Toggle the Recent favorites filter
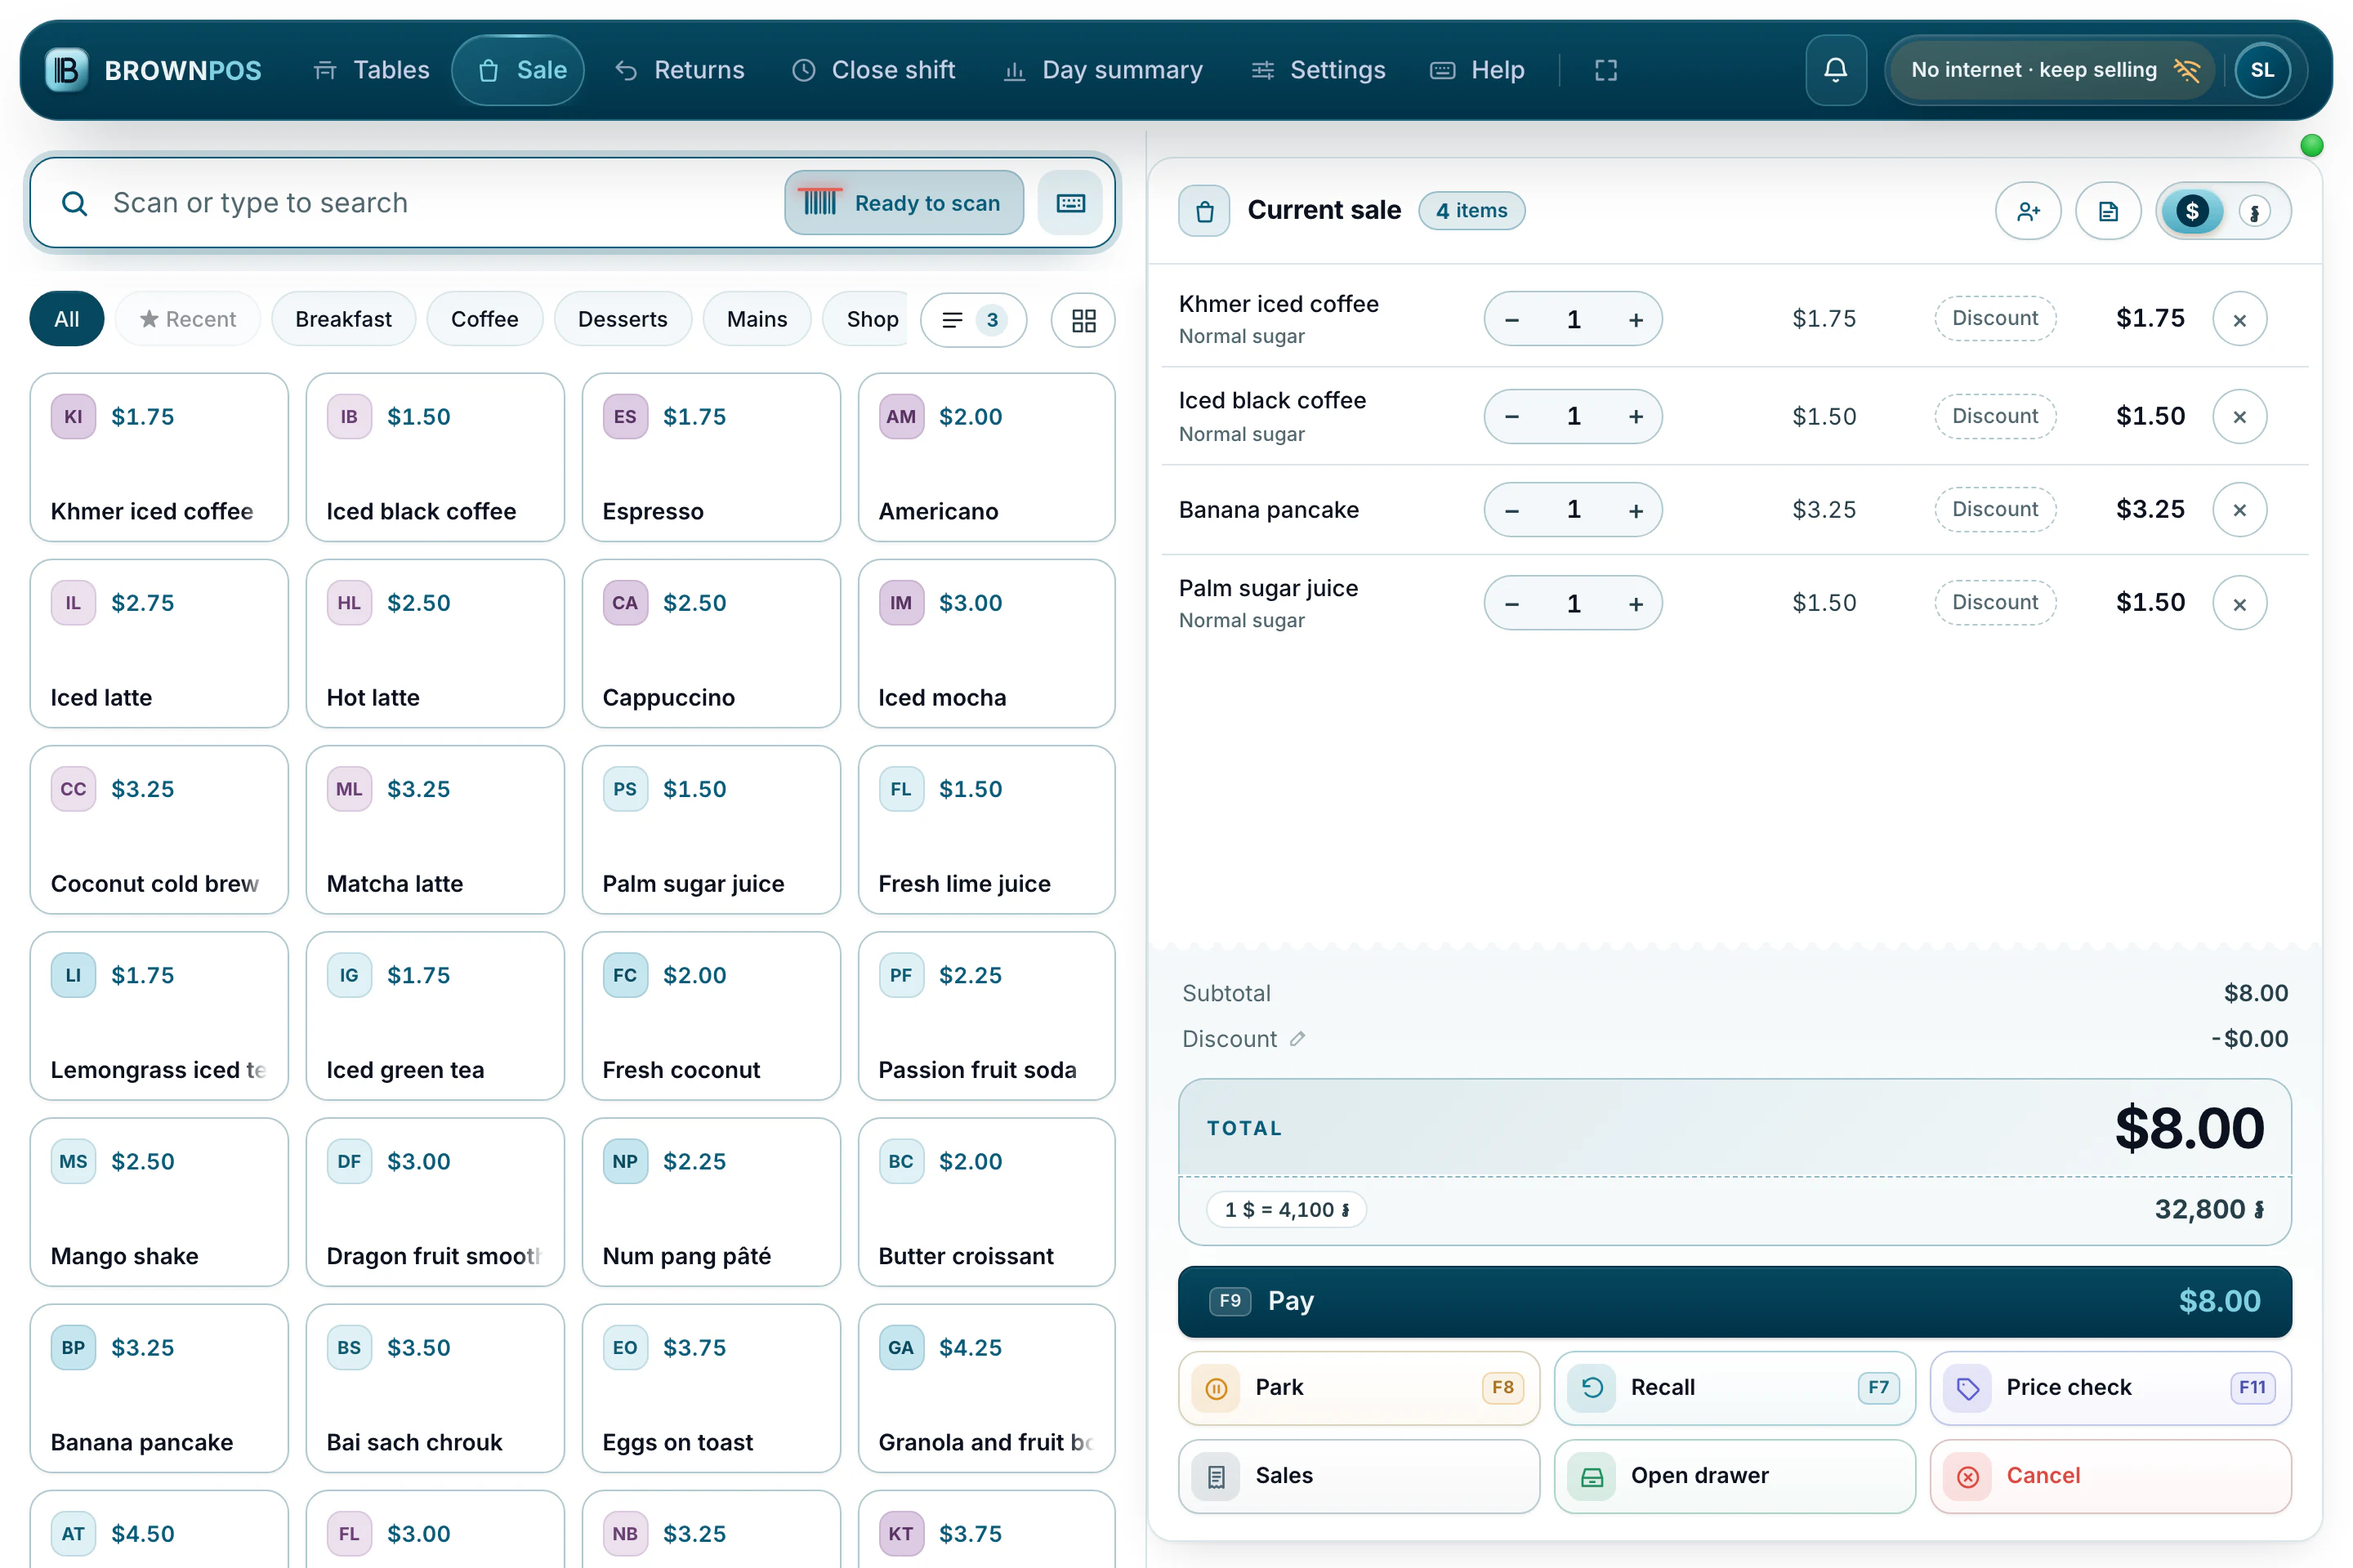Viewport: 2353px width, 1568px height. 188,319
